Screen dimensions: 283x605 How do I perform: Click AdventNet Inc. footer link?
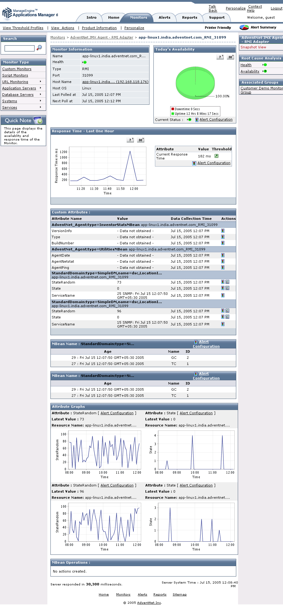point(149,603)
